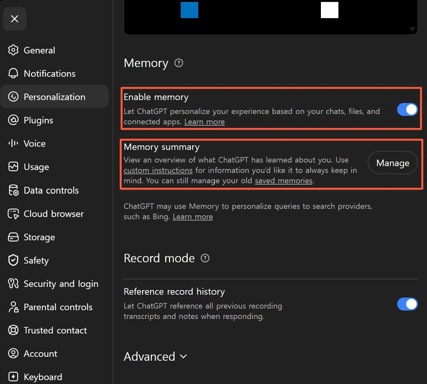Close the settings with the X button
The image size is (427, 384).
[x=15, y=19]
